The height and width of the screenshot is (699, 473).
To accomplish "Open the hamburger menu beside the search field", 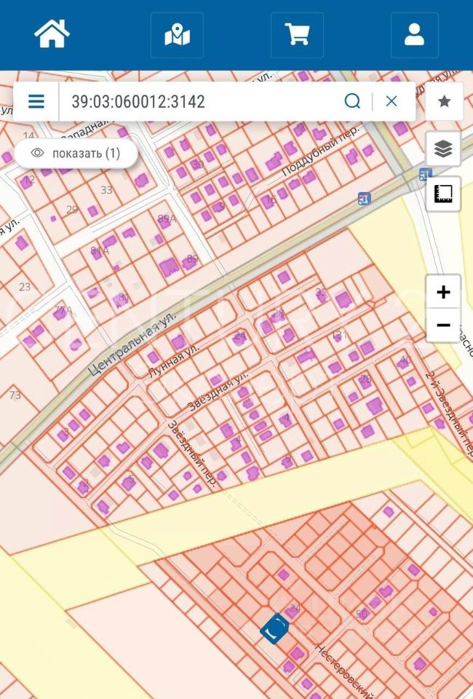I will point(36,101).
